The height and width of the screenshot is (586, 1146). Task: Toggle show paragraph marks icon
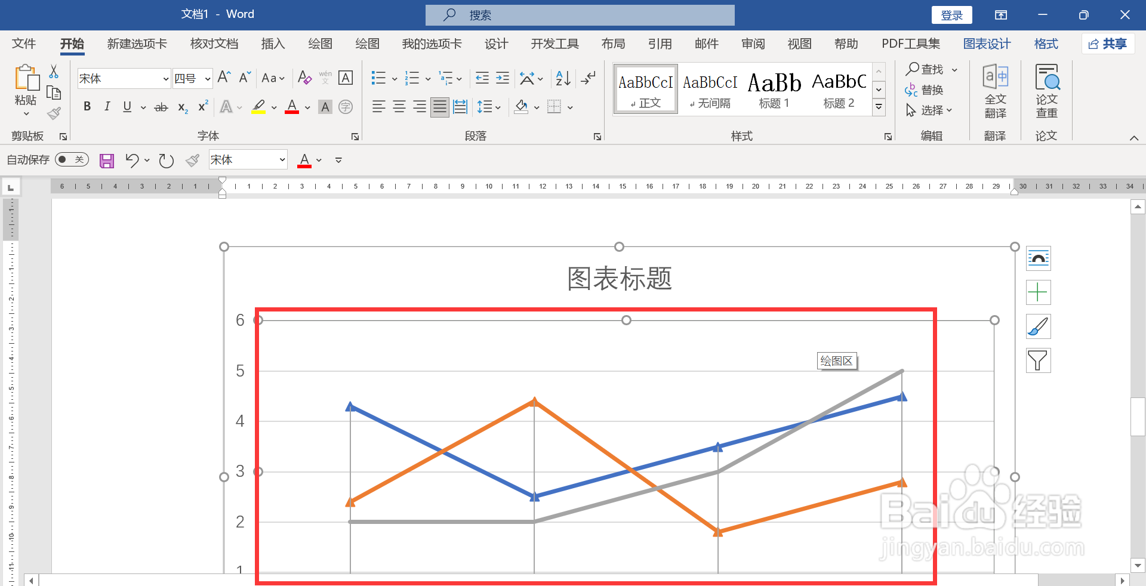pos(589,78)
